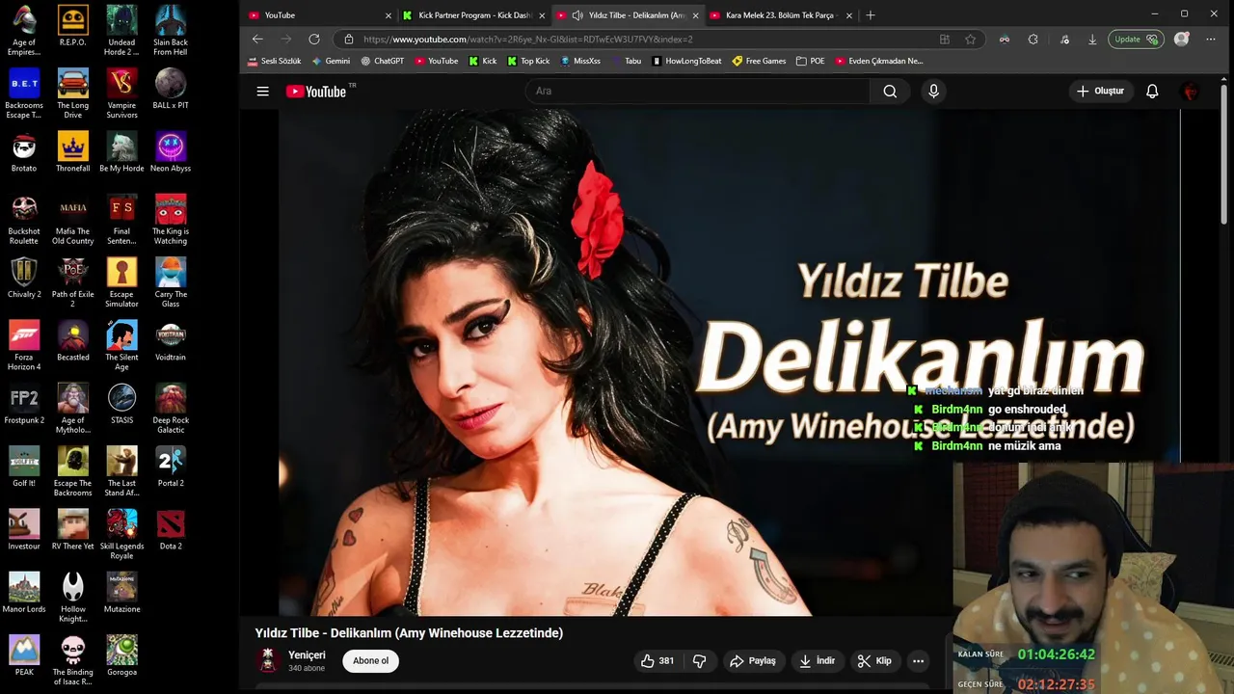Open video more actions menu
The height and width of the screenshot is (694, 1234).
click(918, 660)
